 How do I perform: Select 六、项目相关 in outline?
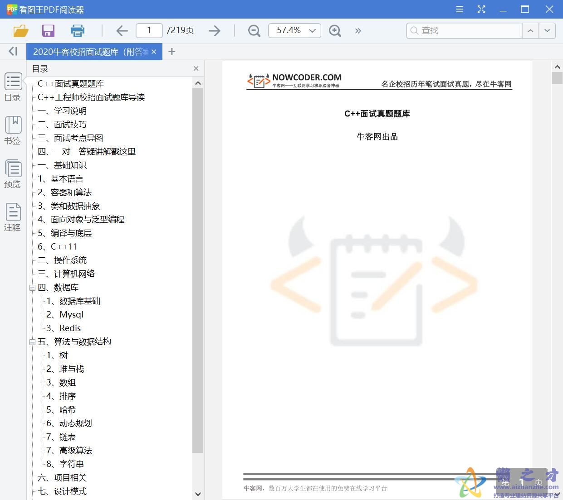pos(62,478)
